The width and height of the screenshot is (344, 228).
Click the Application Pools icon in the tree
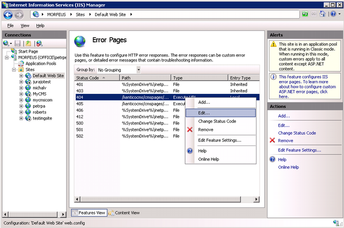(x=21, y=64)
